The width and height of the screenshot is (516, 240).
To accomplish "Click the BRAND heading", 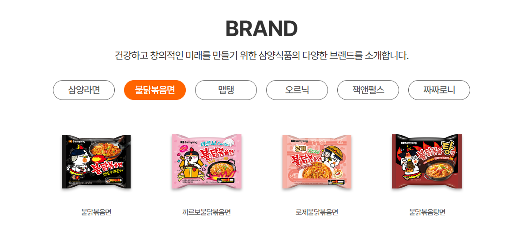I will 262,29.
